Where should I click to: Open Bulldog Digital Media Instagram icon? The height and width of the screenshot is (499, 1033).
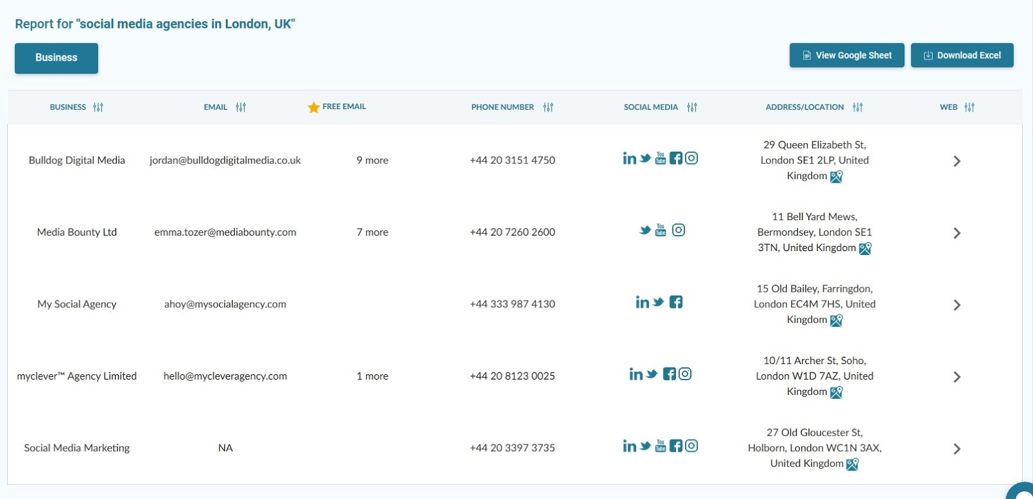[691, 158]
